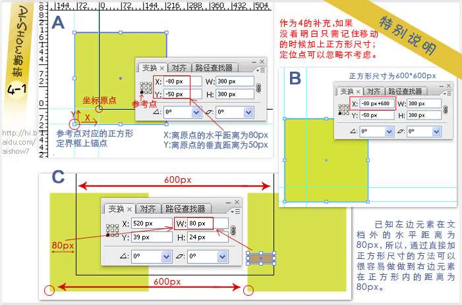Click the reference point locator in panel A
The height and width of the screenshot is (305, 462).
pyautogui.click(x=146, y=88)
